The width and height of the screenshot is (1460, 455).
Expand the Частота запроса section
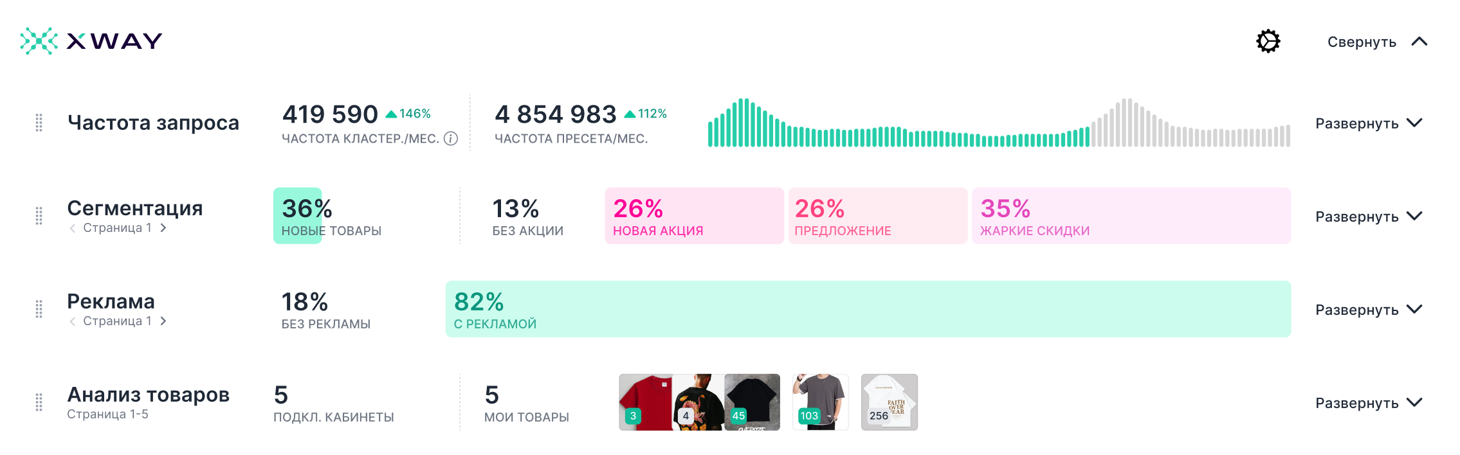point(1368,123)
